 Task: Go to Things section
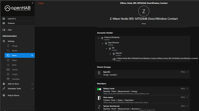point(20,46)
